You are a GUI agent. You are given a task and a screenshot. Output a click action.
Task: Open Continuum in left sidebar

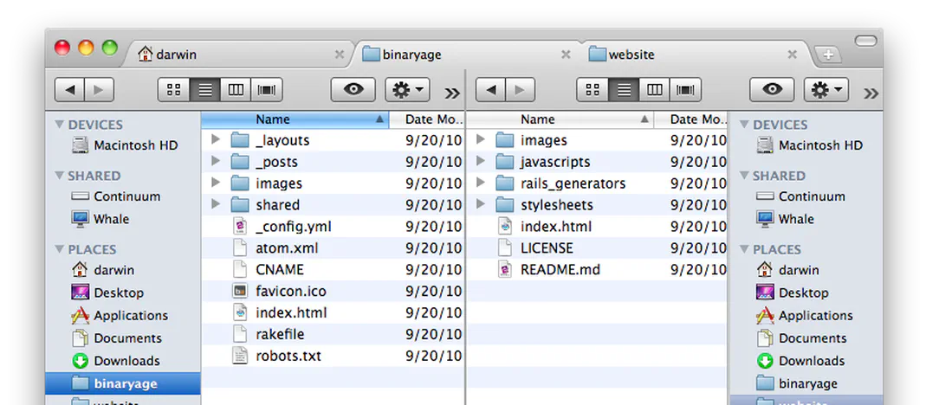point(123,196)
